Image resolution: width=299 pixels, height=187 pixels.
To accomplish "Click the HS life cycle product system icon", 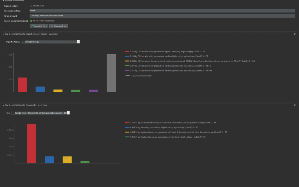I will [31, 6].
